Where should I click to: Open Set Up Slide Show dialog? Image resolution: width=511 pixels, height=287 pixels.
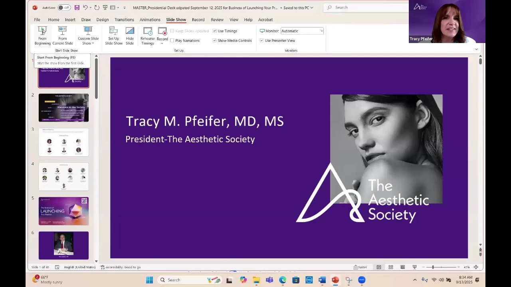tap(113, 35)
